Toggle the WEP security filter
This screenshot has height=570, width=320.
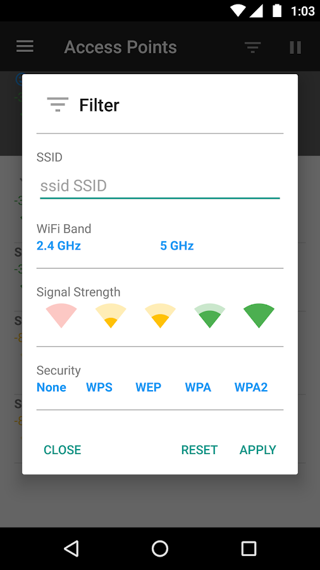coord(149,388)
